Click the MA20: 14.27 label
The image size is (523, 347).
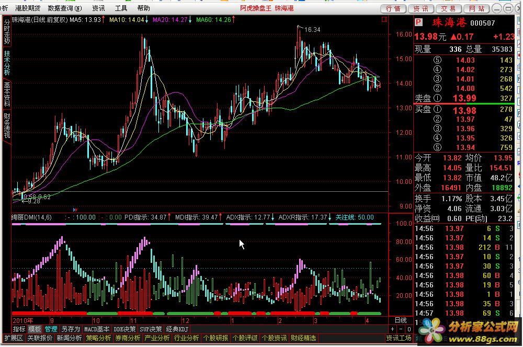[170, 20]
